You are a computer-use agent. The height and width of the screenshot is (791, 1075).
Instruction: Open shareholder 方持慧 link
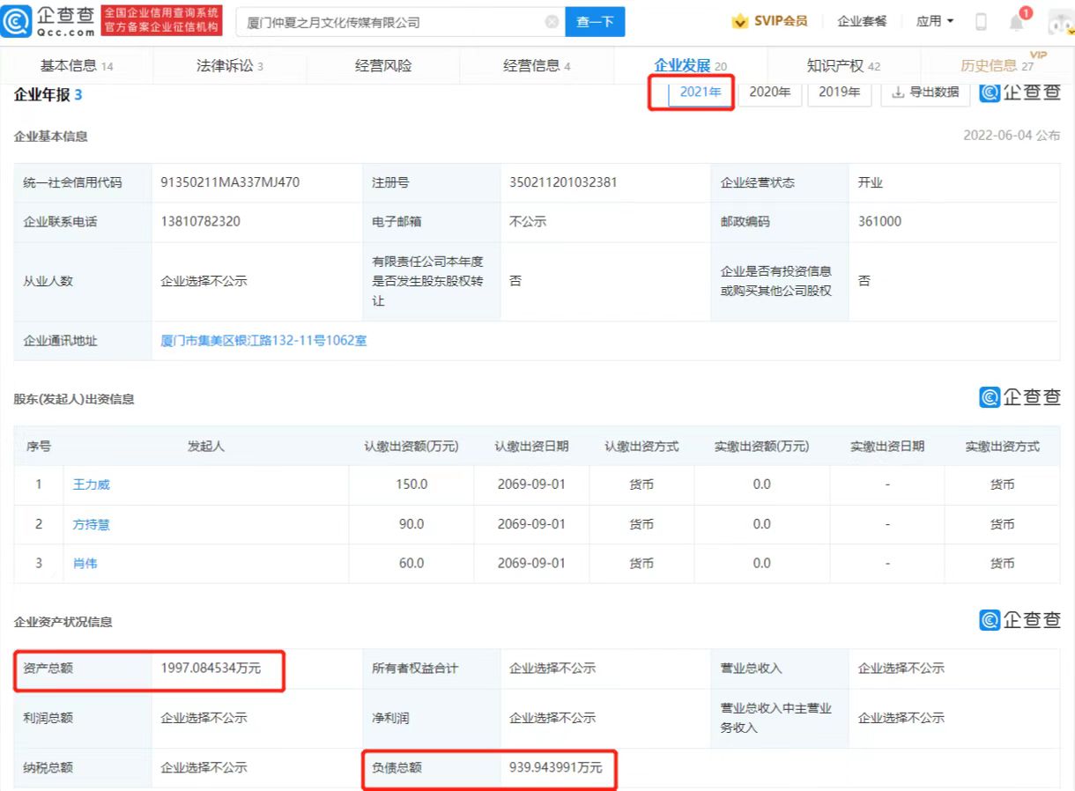click(92, 524)
